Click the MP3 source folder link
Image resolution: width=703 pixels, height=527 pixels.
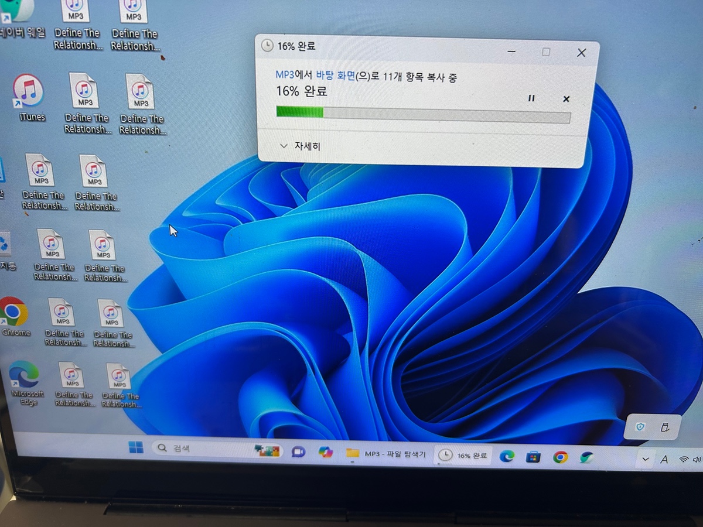(284, 75)
